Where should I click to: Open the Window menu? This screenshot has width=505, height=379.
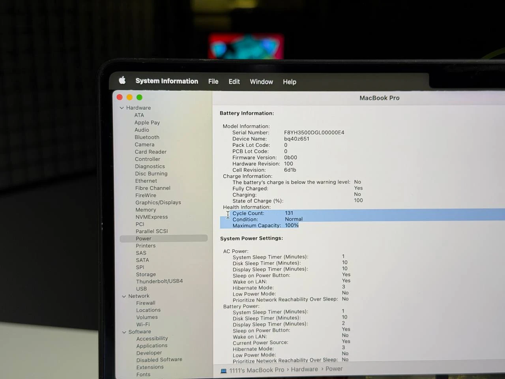point(261,82)
